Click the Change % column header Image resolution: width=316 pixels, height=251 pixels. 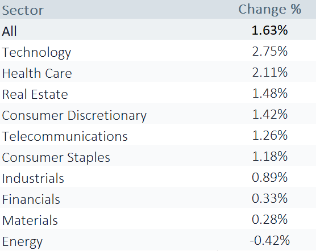[x=270, y=9]
